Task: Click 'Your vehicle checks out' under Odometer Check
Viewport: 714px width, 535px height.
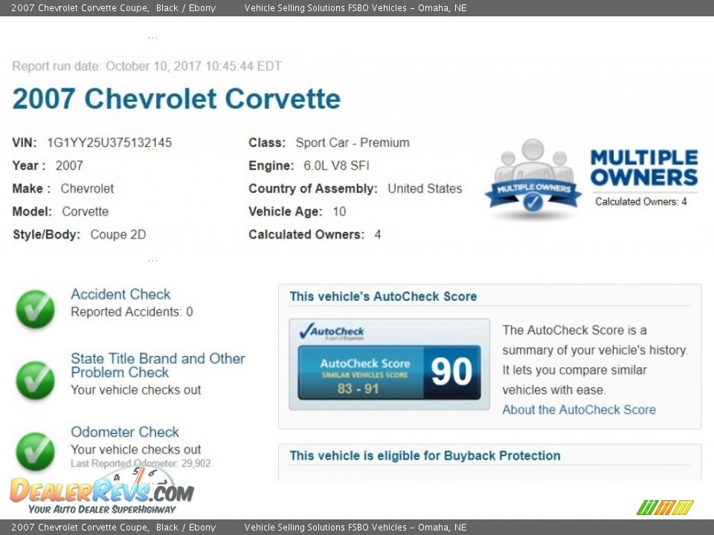Action: point(135,450)
